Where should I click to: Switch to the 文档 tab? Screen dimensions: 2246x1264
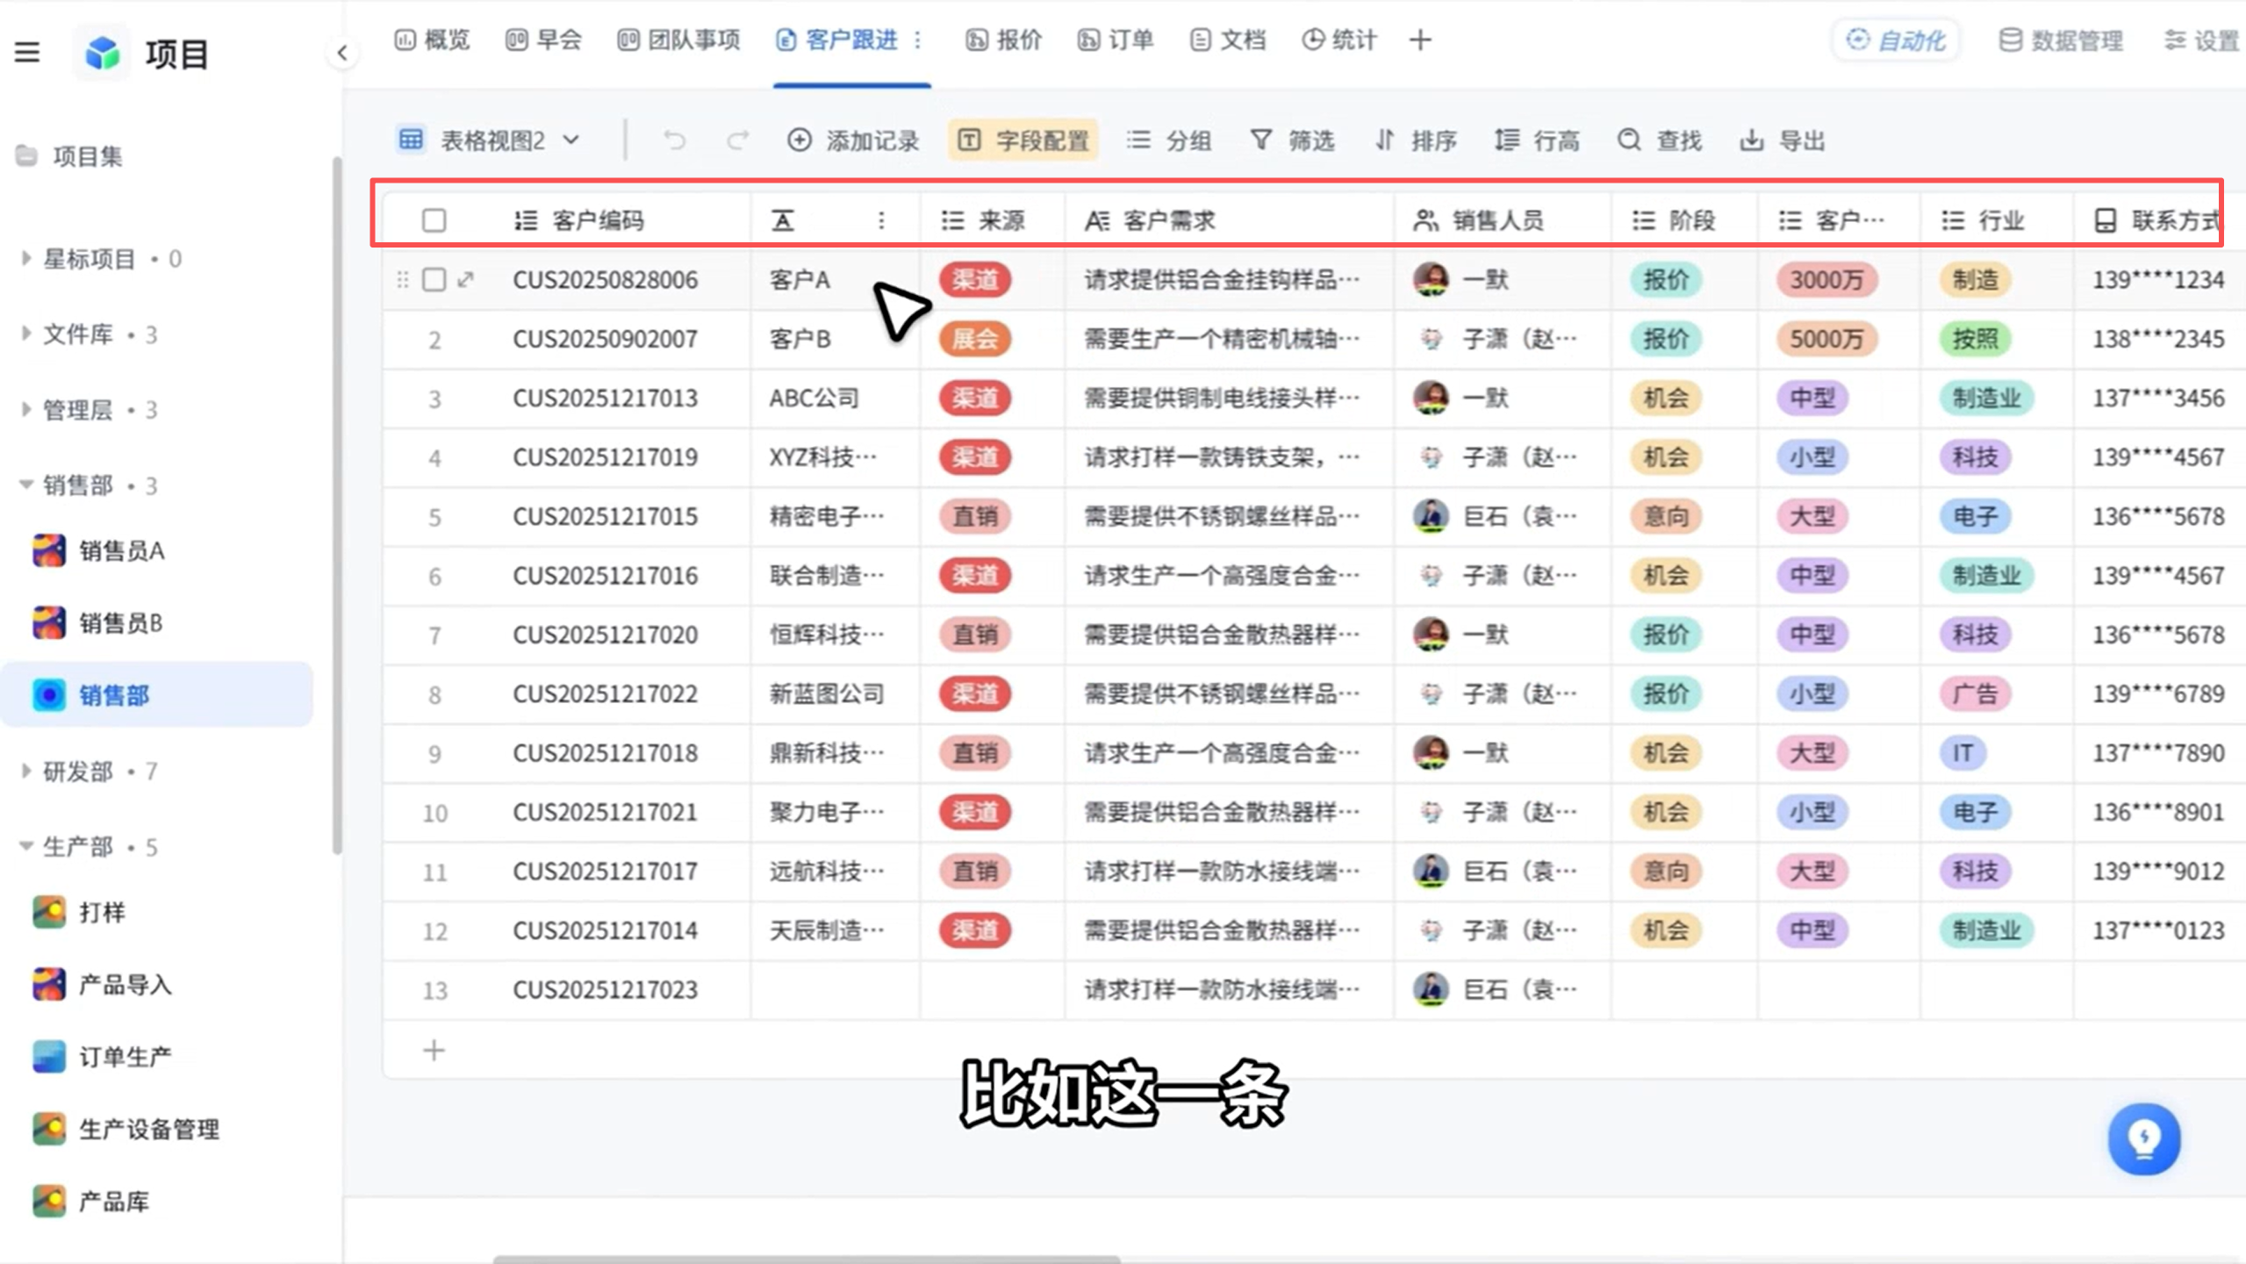(x=1227, y=40)
